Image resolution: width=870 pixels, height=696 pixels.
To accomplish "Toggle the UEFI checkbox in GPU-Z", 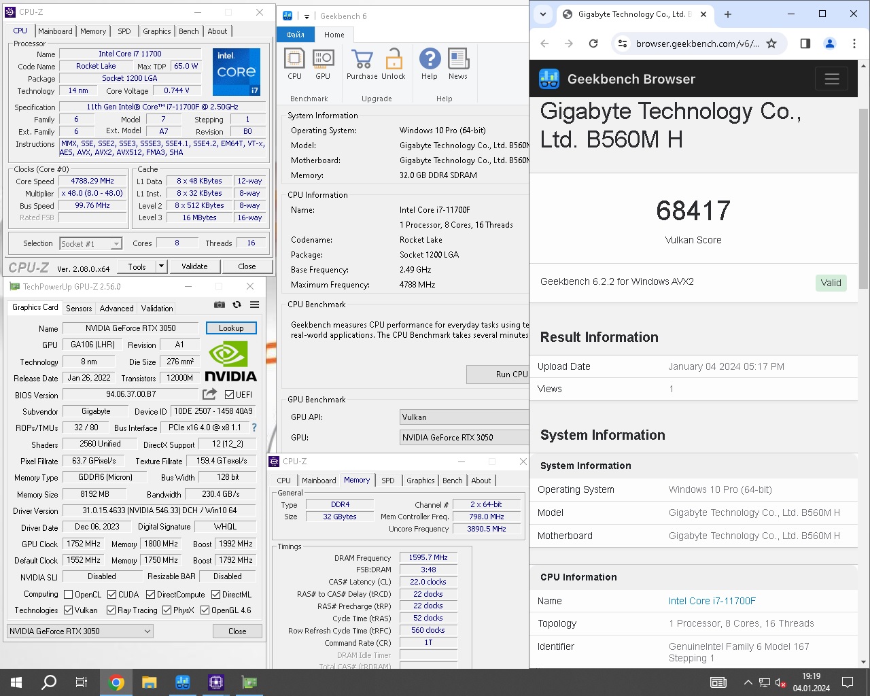I will pos(229,394).
